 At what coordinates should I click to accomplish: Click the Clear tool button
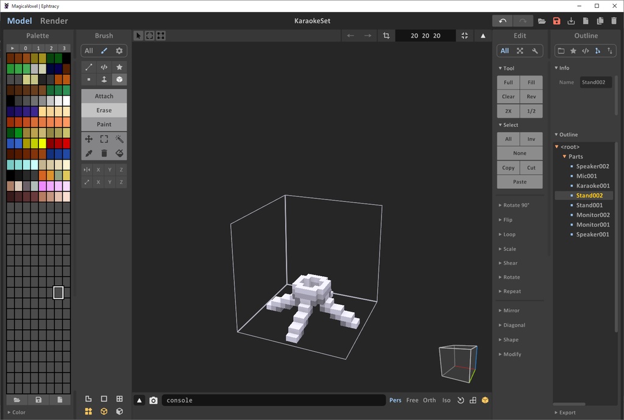508,96
